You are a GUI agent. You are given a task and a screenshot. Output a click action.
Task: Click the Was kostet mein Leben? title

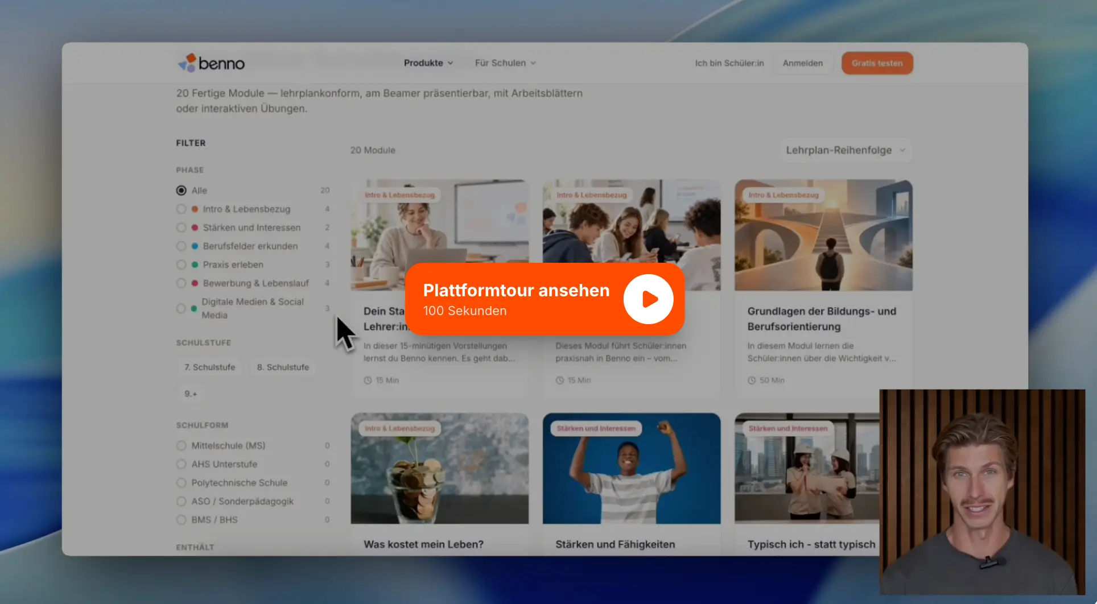click(423, 544)
